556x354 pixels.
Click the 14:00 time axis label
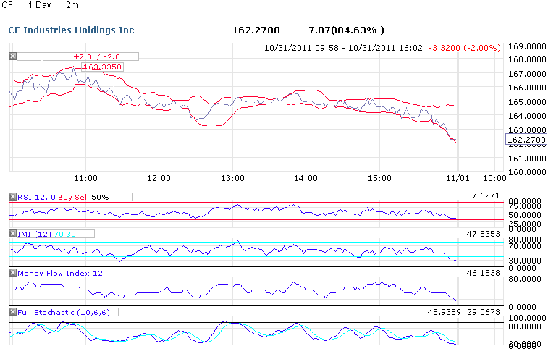(306, 178)
